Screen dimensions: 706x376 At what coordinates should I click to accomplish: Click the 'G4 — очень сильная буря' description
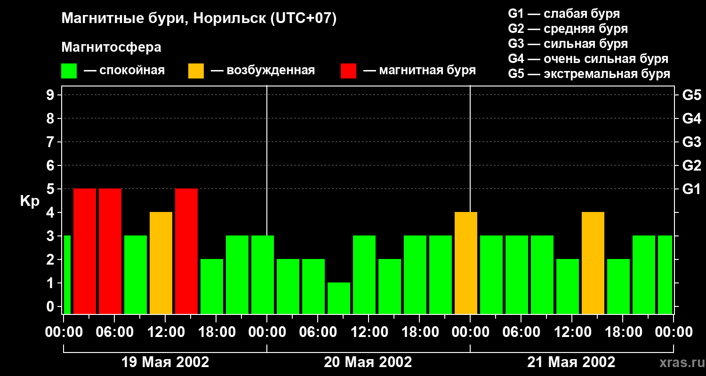coord(588,59)
